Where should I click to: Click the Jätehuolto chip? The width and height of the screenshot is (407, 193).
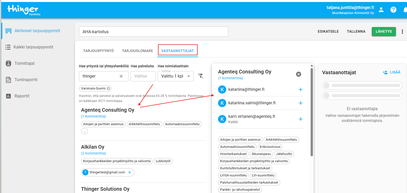(284, 154)
